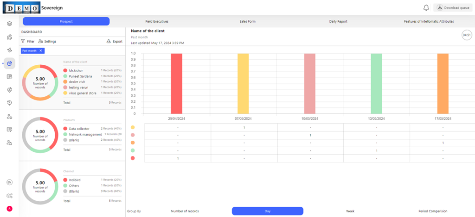This screenshot has height=217, width=475.
Task: Switch to the Daily Report tab
Action: pyautogui.click(x=338, y=21)
